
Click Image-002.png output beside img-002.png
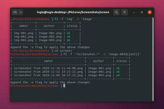click(50, 37)
